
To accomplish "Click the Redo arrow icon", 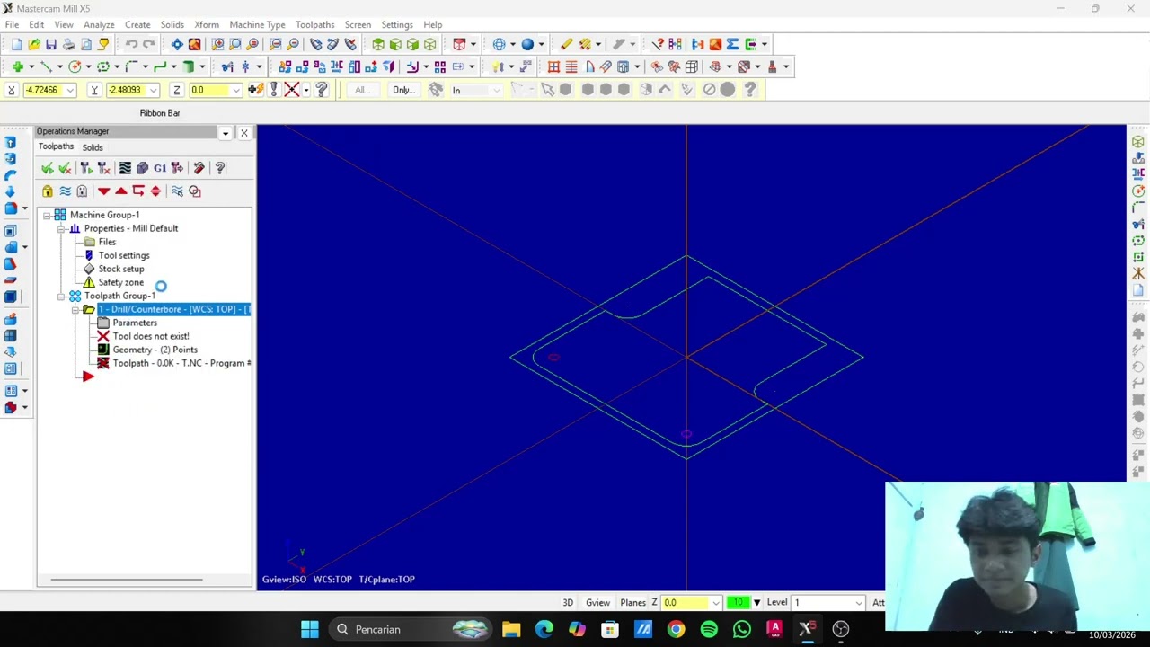I will tap(149, 44).
